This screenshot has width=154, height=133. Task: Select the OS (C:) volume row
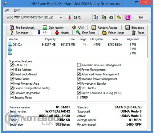[x=77, y=44]
